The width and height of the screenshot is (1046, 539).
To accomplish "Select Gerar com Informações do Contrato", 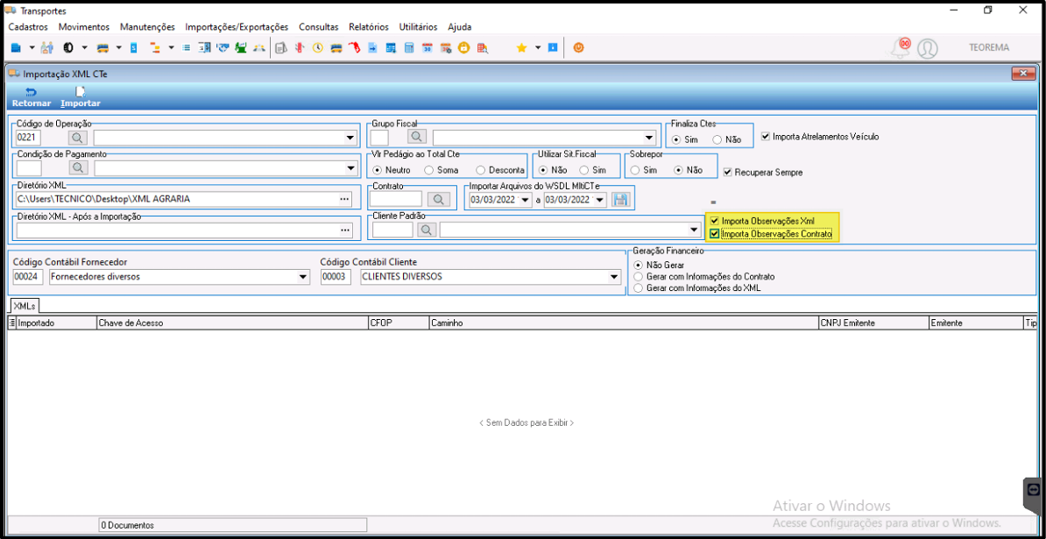I will tap(706, 276).
